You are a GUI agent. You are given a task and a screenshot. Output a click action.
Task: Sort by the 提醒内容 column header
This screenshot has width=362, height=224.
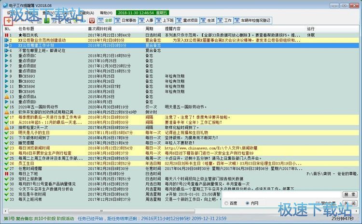point(173,29)
